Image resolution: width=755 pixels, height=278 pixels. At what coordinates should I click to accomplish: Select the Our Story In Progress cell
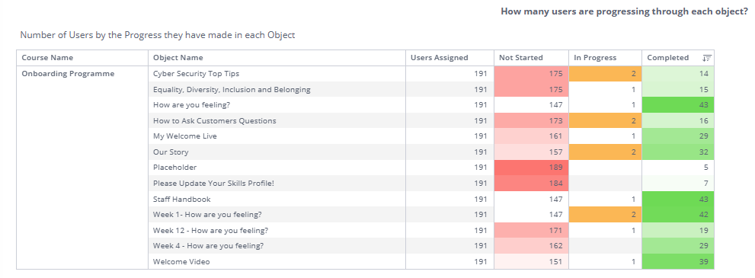coord(605,152)
